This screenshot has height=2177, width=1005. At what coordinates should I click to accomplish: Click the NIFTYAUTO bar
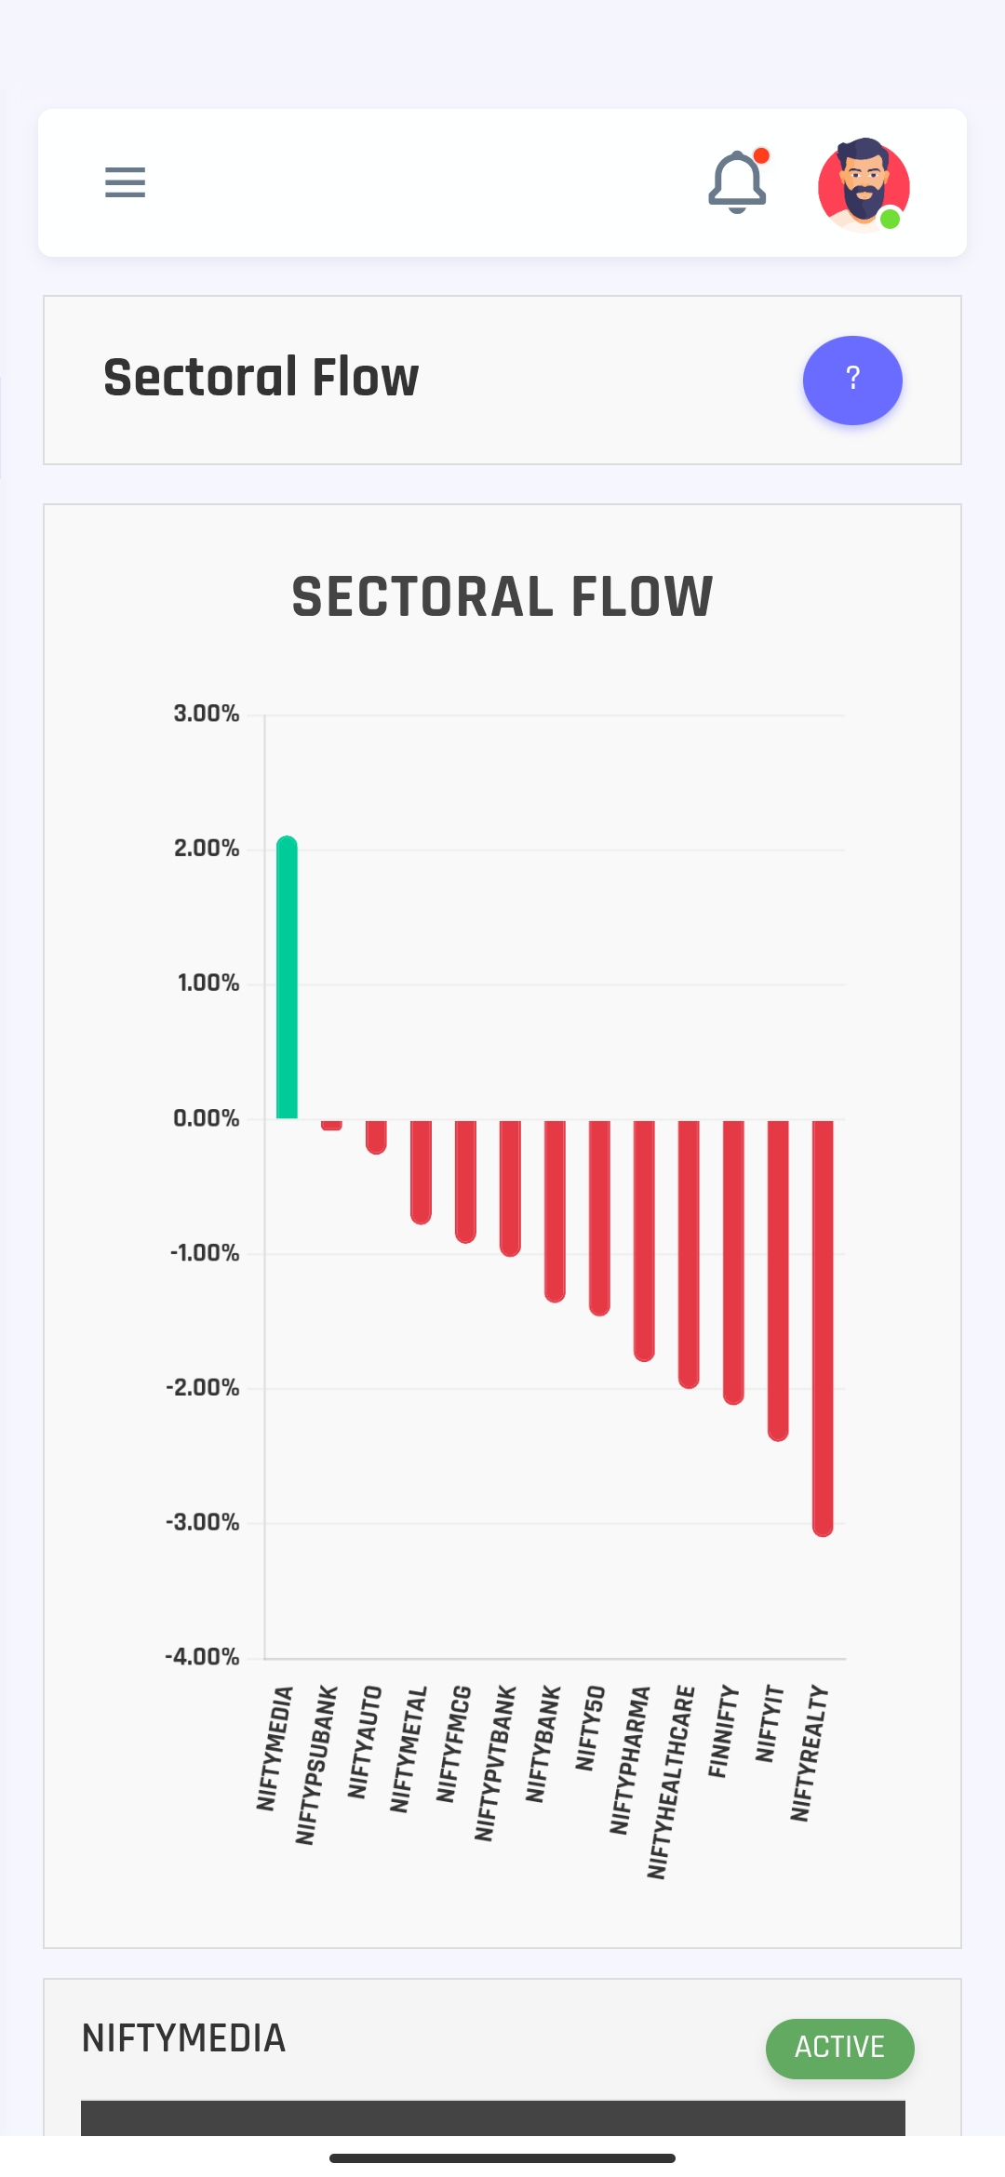[376, 1137]
